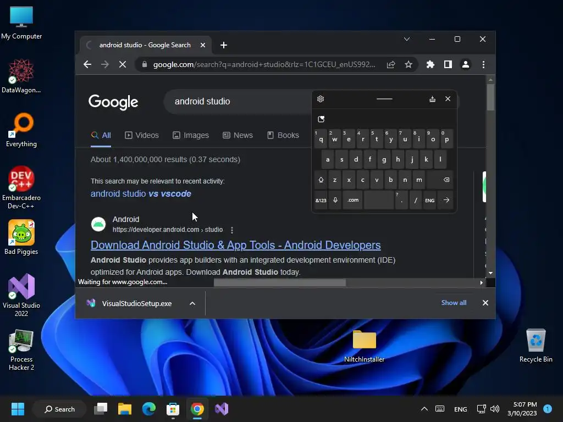Open Chrome tab search dropdown
The width and height of the screenshot is (563, 422).
click(x=407, y=39)
